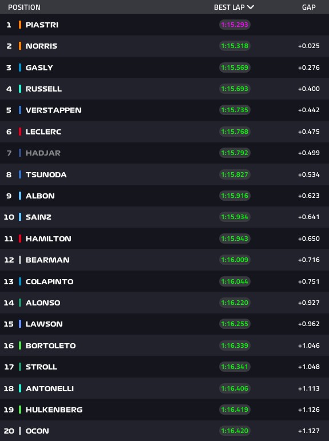329x441 pixels.
Task: Select the COLAPINTO driver row
Action: pyautogui.click(x=164, y=281)
